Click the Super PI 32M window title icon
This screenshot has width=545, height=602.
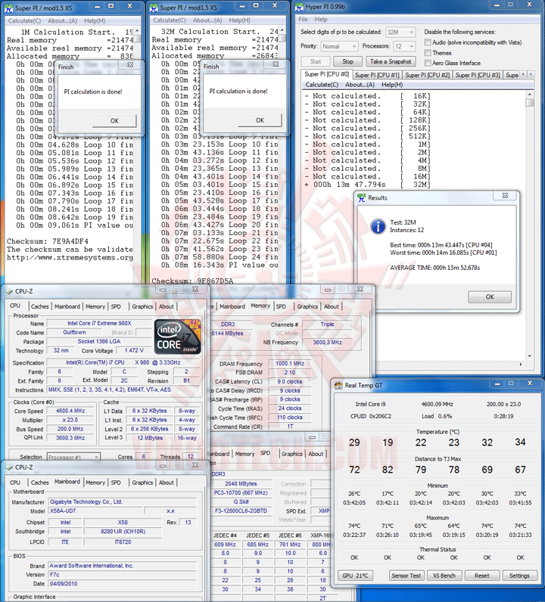[x=154, y=8]
